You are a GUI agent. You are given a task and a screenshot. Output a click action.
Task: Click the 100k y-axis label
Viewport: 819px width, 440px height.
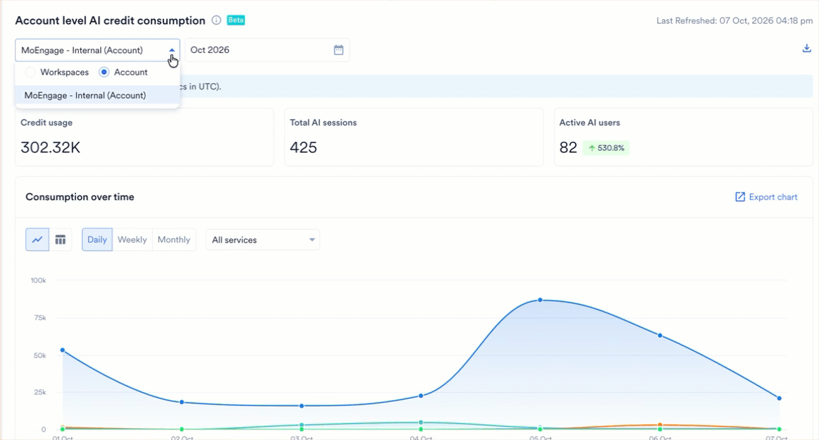click(x=38, y=281)
